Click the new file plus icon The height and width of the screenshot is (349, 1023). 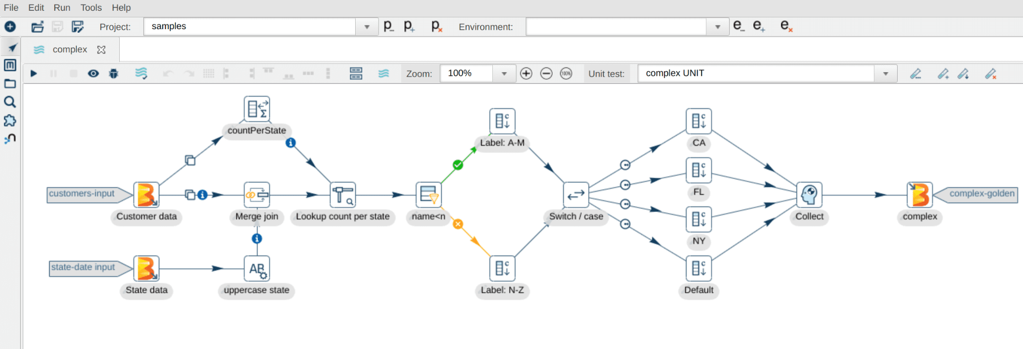[10, 27]
